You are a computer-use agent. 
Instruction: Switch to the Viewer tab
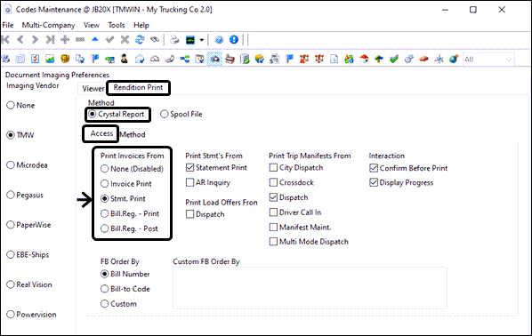93,89
